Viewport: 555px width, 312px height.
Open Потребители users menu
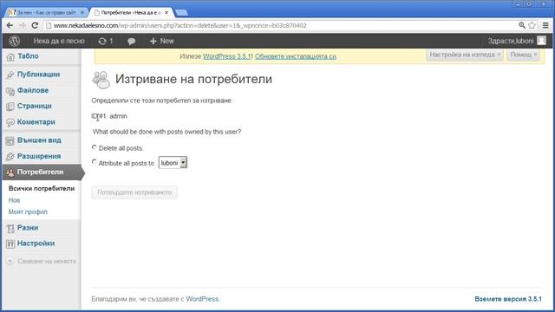[x=41, y=172]
